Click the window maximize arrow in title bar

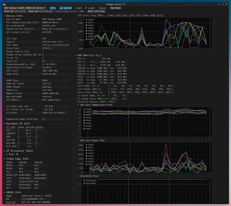click(x=223, y=4)
